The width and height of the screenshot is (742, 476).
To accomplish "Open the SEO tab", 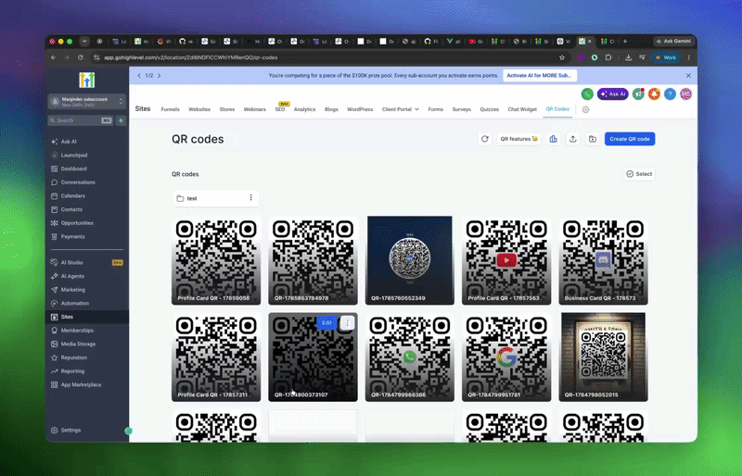I will (x=280, y=109).
